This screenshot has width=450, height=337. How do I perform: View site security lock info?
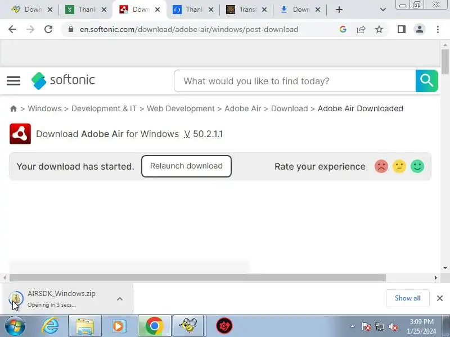click(71, 29)
